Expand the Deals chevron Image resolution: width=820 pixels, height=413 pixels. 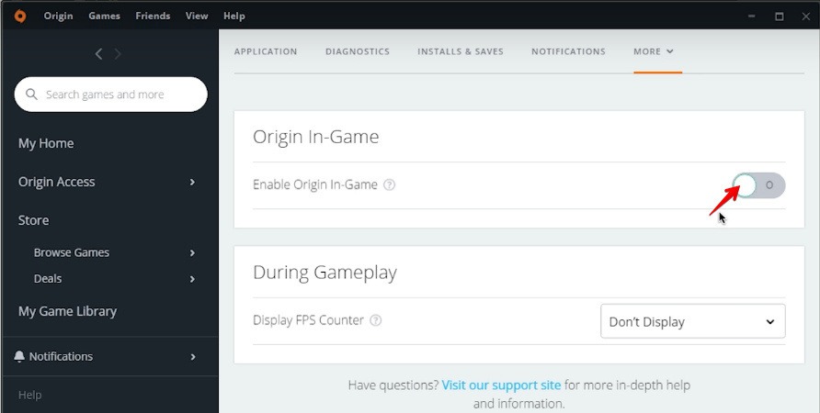pos(192,279)
